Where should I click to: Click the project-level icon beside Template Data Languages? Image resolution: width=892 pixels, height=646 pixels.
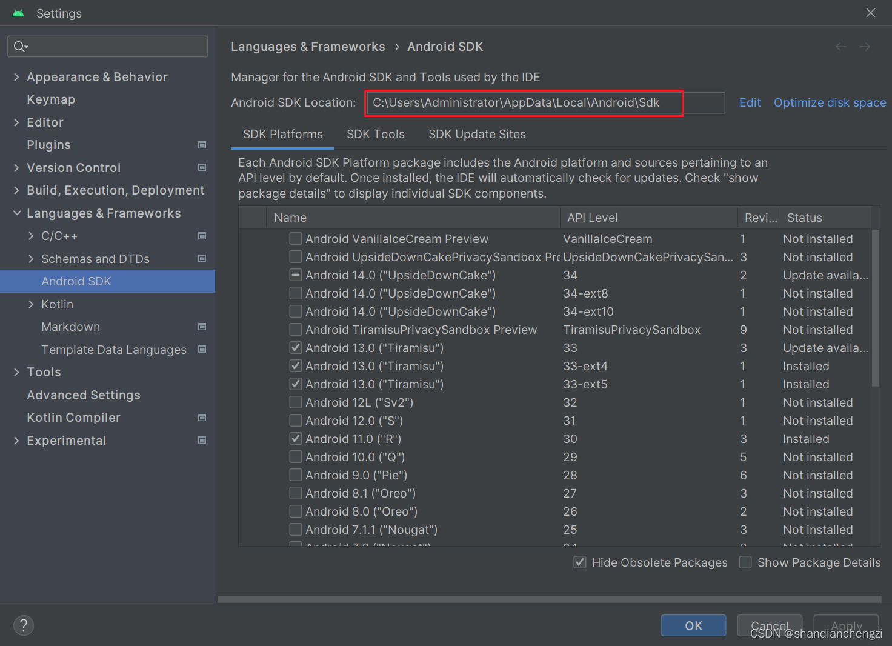tap(202, 349)
